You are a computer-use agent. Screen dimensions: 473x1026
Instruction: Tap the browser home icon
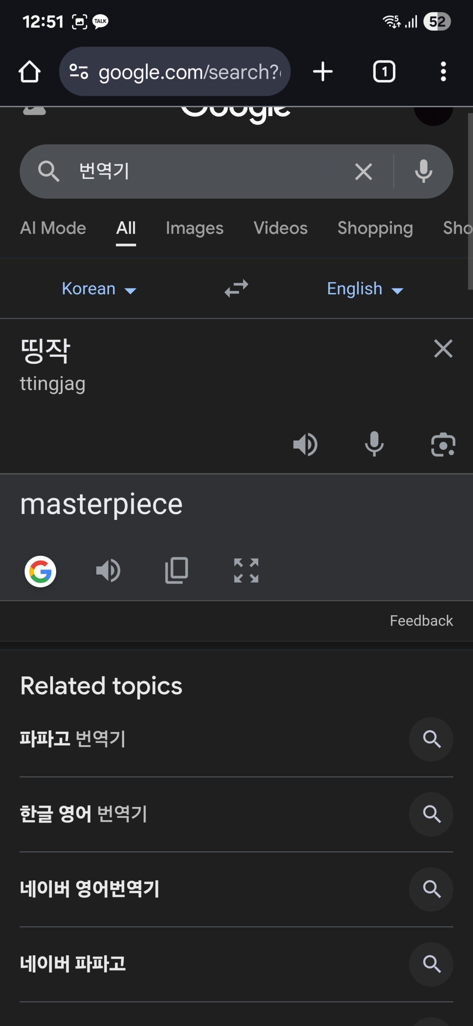click(30, 72)
